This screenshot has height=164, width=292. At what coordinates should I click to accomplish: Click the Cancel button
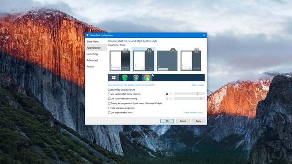point(182,121)
